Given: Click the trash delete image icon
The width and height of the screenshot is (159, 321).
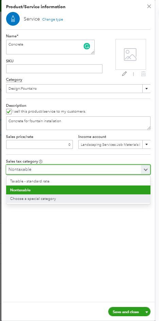Looking at the screenshot, I should click(143, 74).
